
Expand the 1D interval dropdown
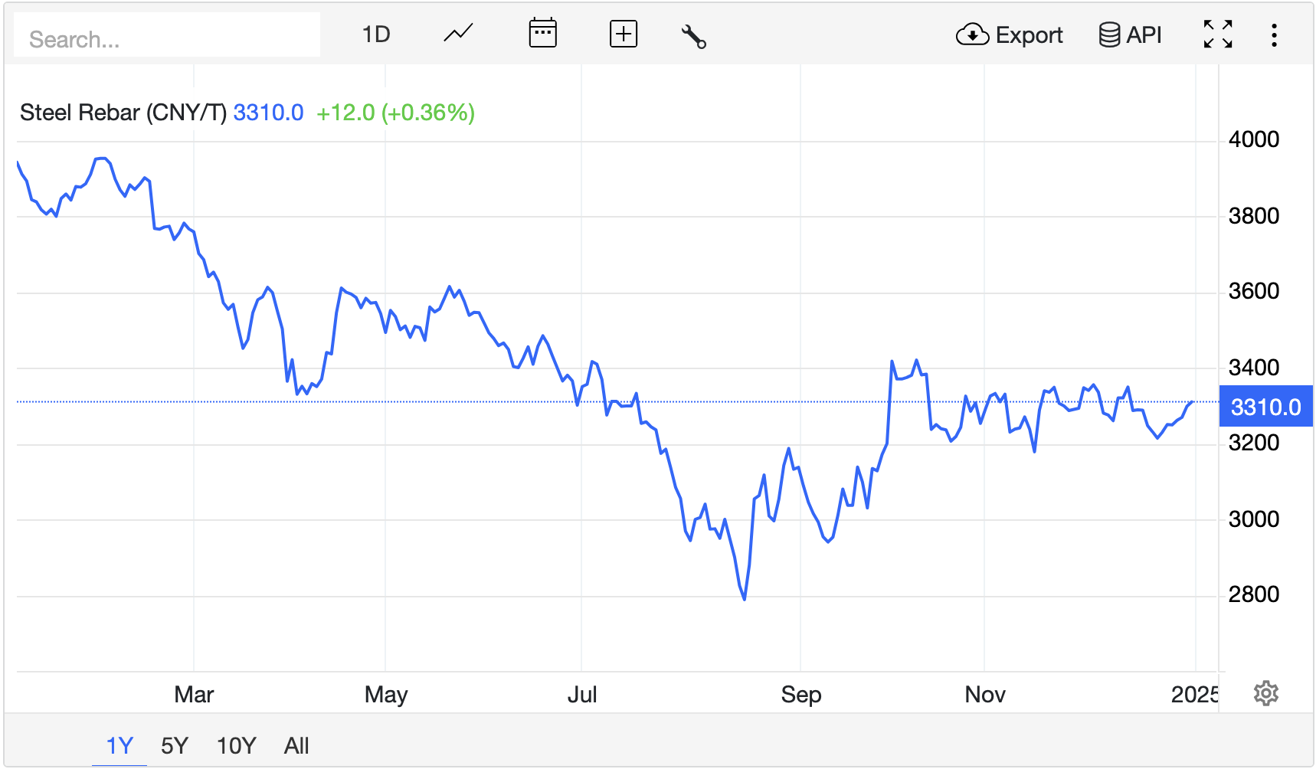pyautogui.click(x=376, y=34)
